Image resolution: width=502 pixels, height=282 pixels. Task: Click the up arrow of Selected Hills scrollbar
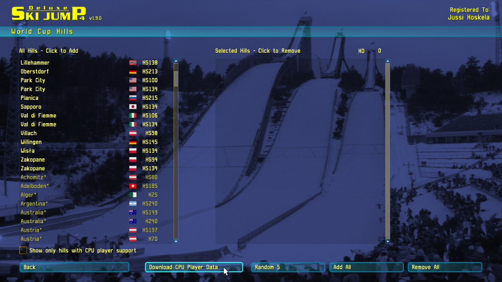click(x=388, y=61)
